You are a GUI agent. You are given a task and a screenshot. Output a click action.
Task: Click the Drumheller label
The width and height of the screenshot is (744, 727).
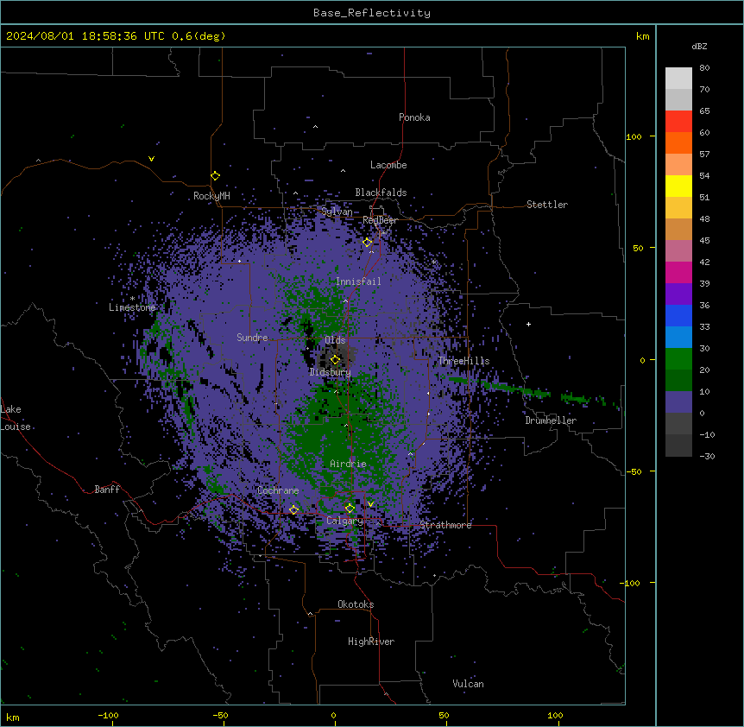tap(551, 420)
